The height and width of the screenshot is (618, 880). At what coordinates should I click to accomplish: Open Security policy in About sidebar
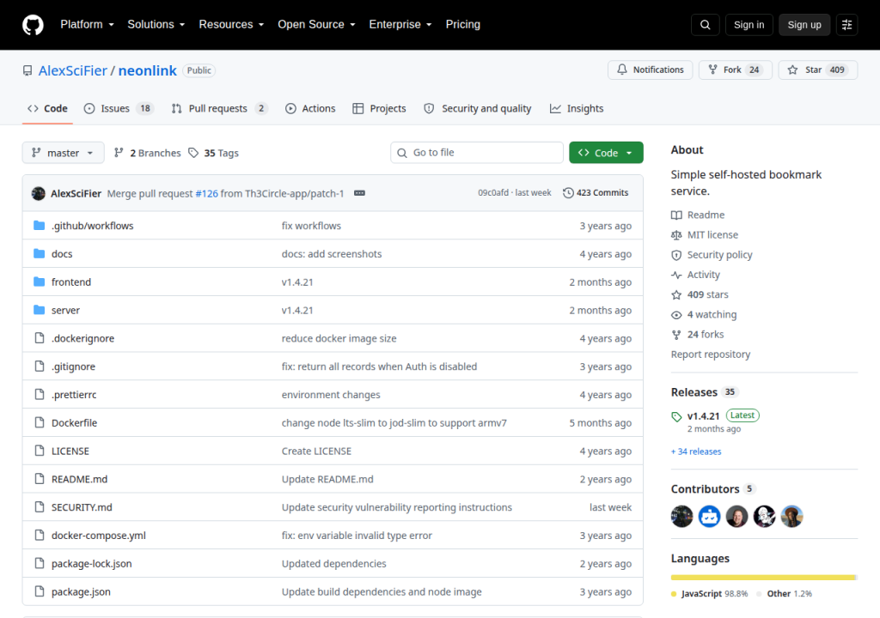point(712,255)
